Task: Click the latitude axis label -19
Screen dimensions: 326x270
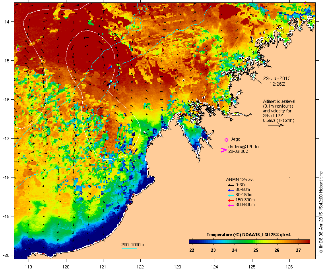Action: tap(6, 216)
